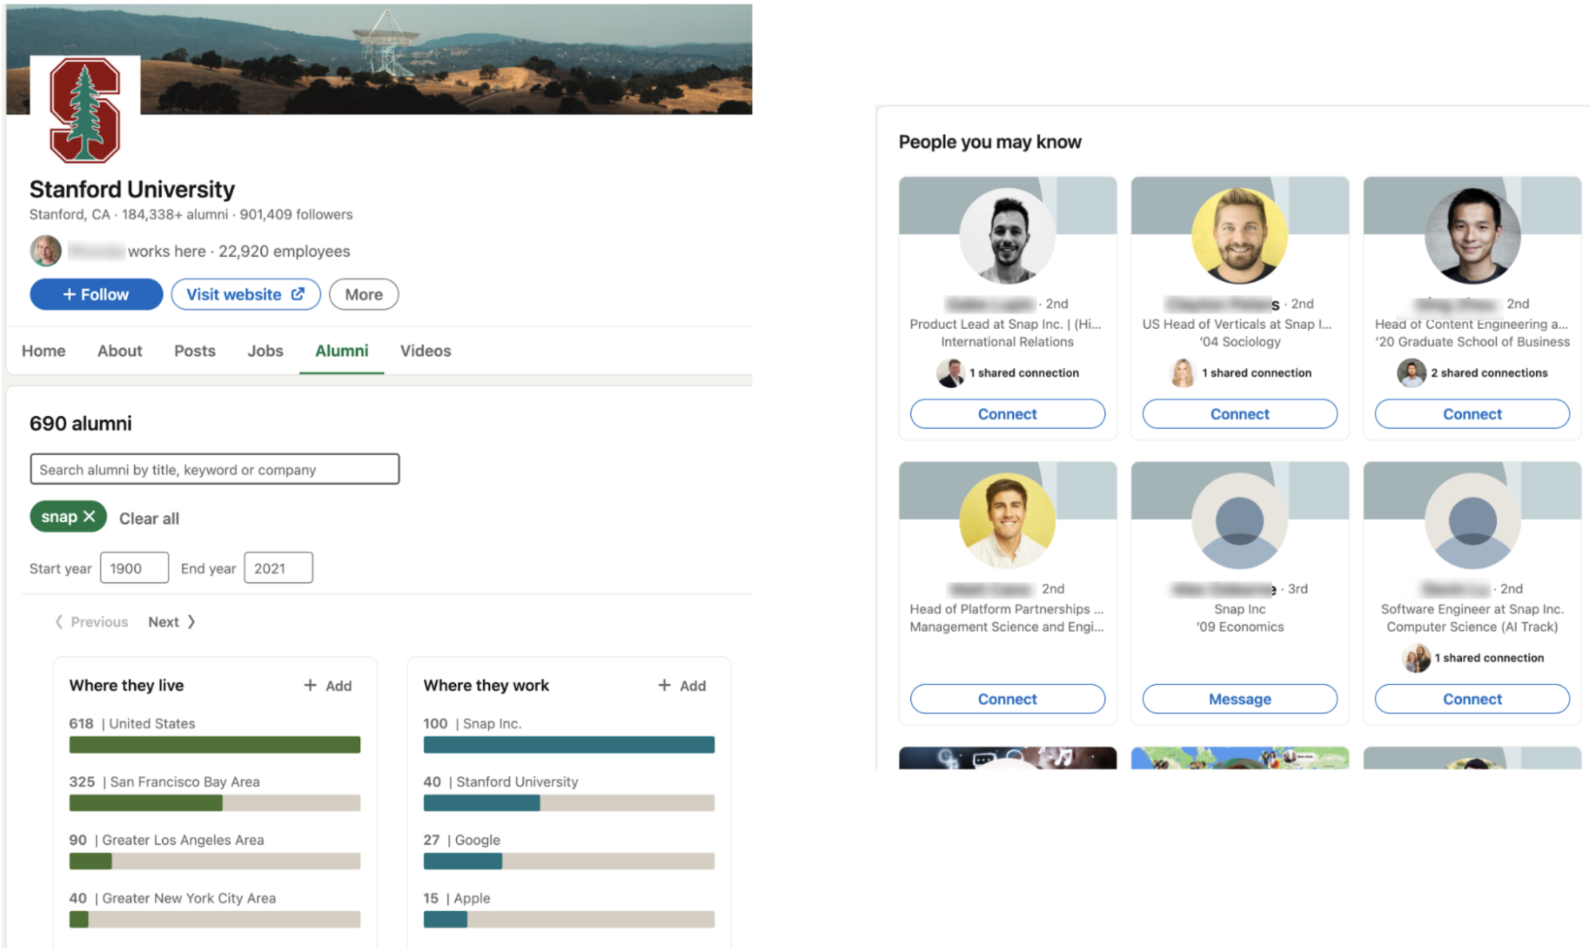Click the external link icon on Visit website
This screenshot has height=951, width=1596.
pyautogui.click(x=298, y=294)
